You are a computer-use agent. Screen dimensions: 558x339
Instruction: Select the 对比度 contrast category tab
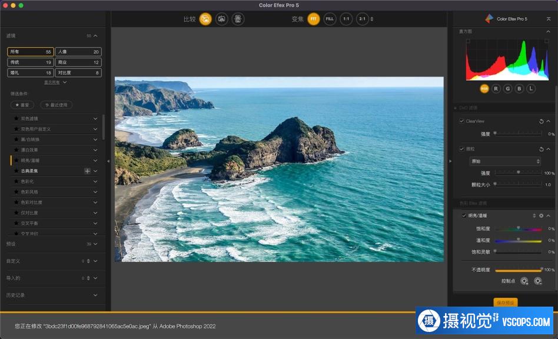pyautogui.click(x=78, y=72)
